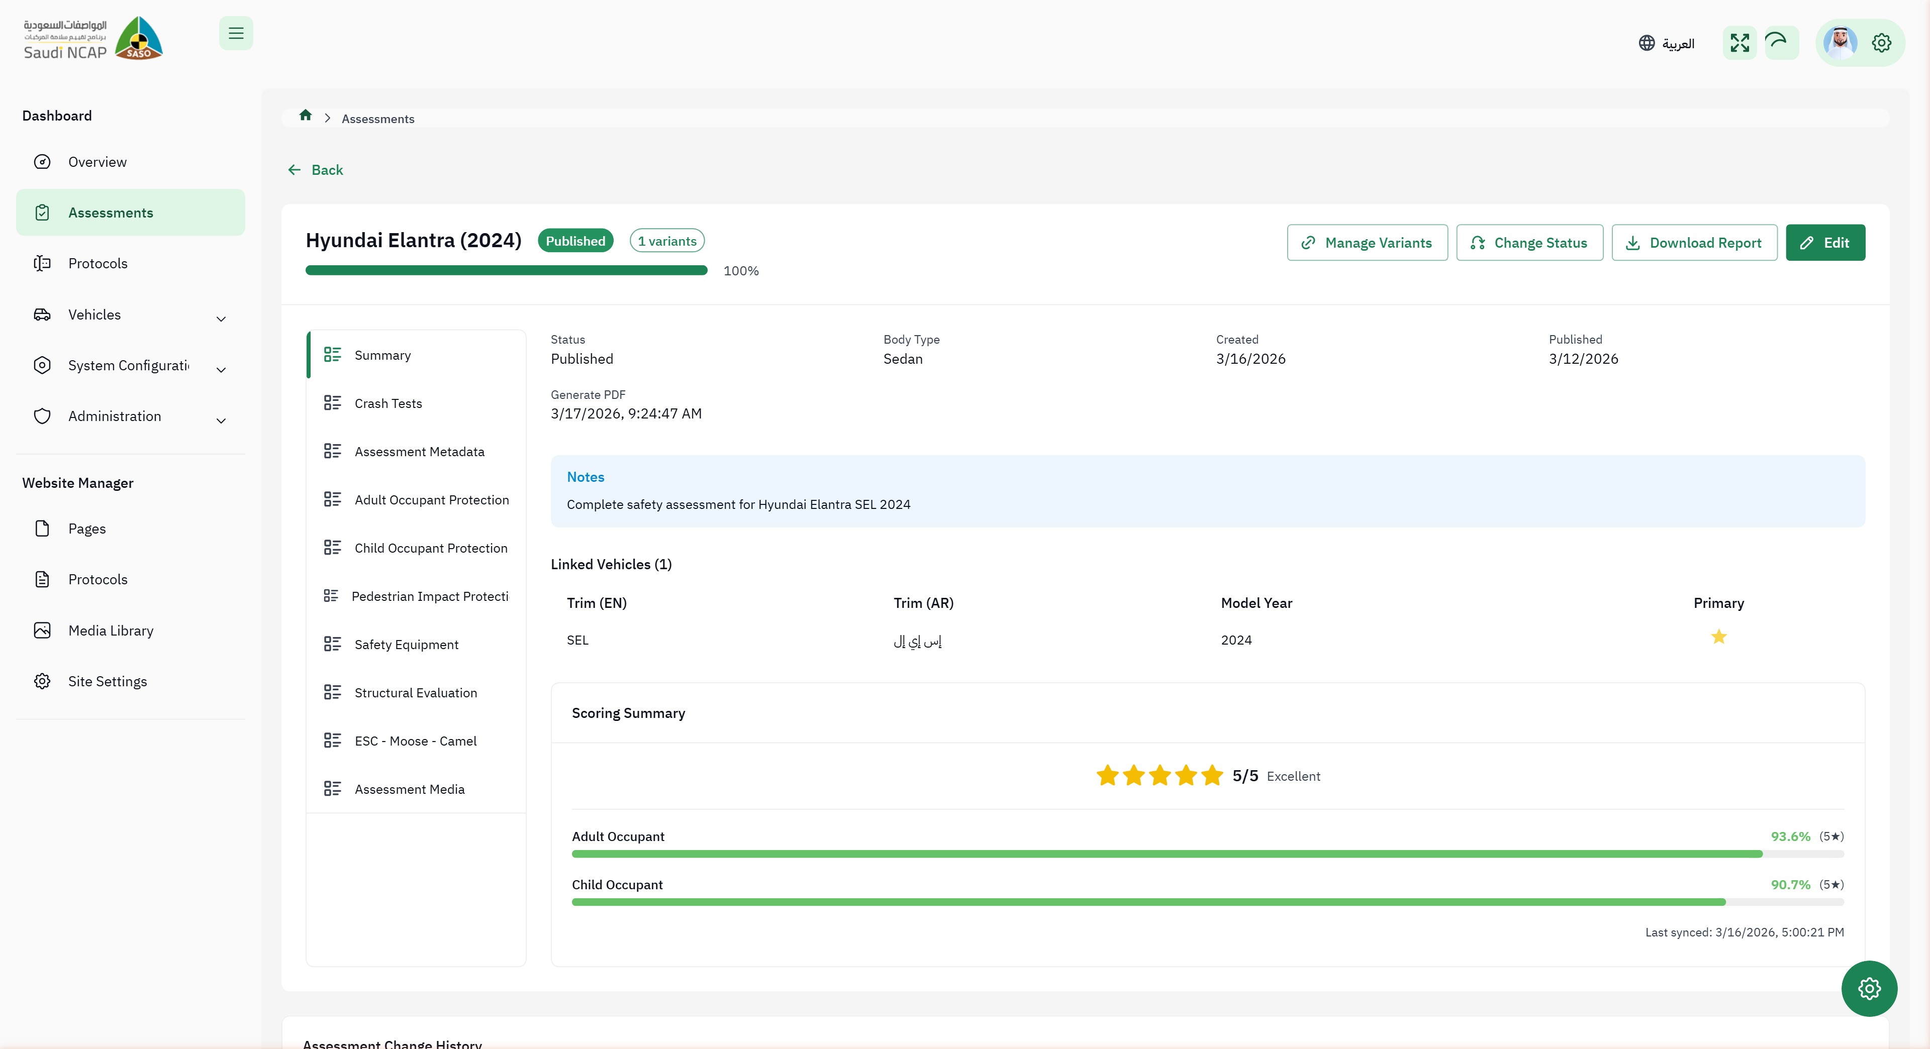Open Media Library in sidebar

(x=130, y=631)
